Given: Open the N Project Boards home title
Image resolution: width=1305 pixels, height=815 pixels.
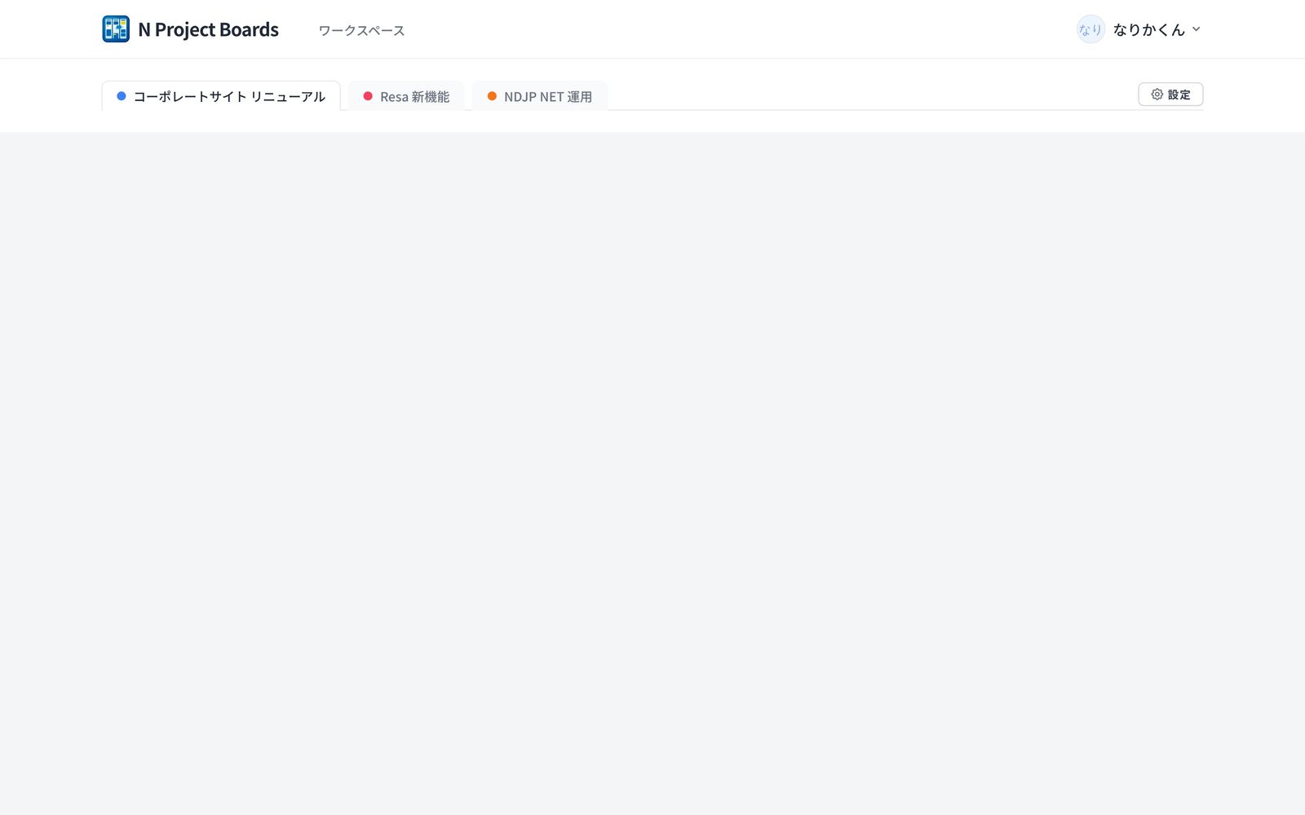Looking at the screenshot, I should point(208,29).
